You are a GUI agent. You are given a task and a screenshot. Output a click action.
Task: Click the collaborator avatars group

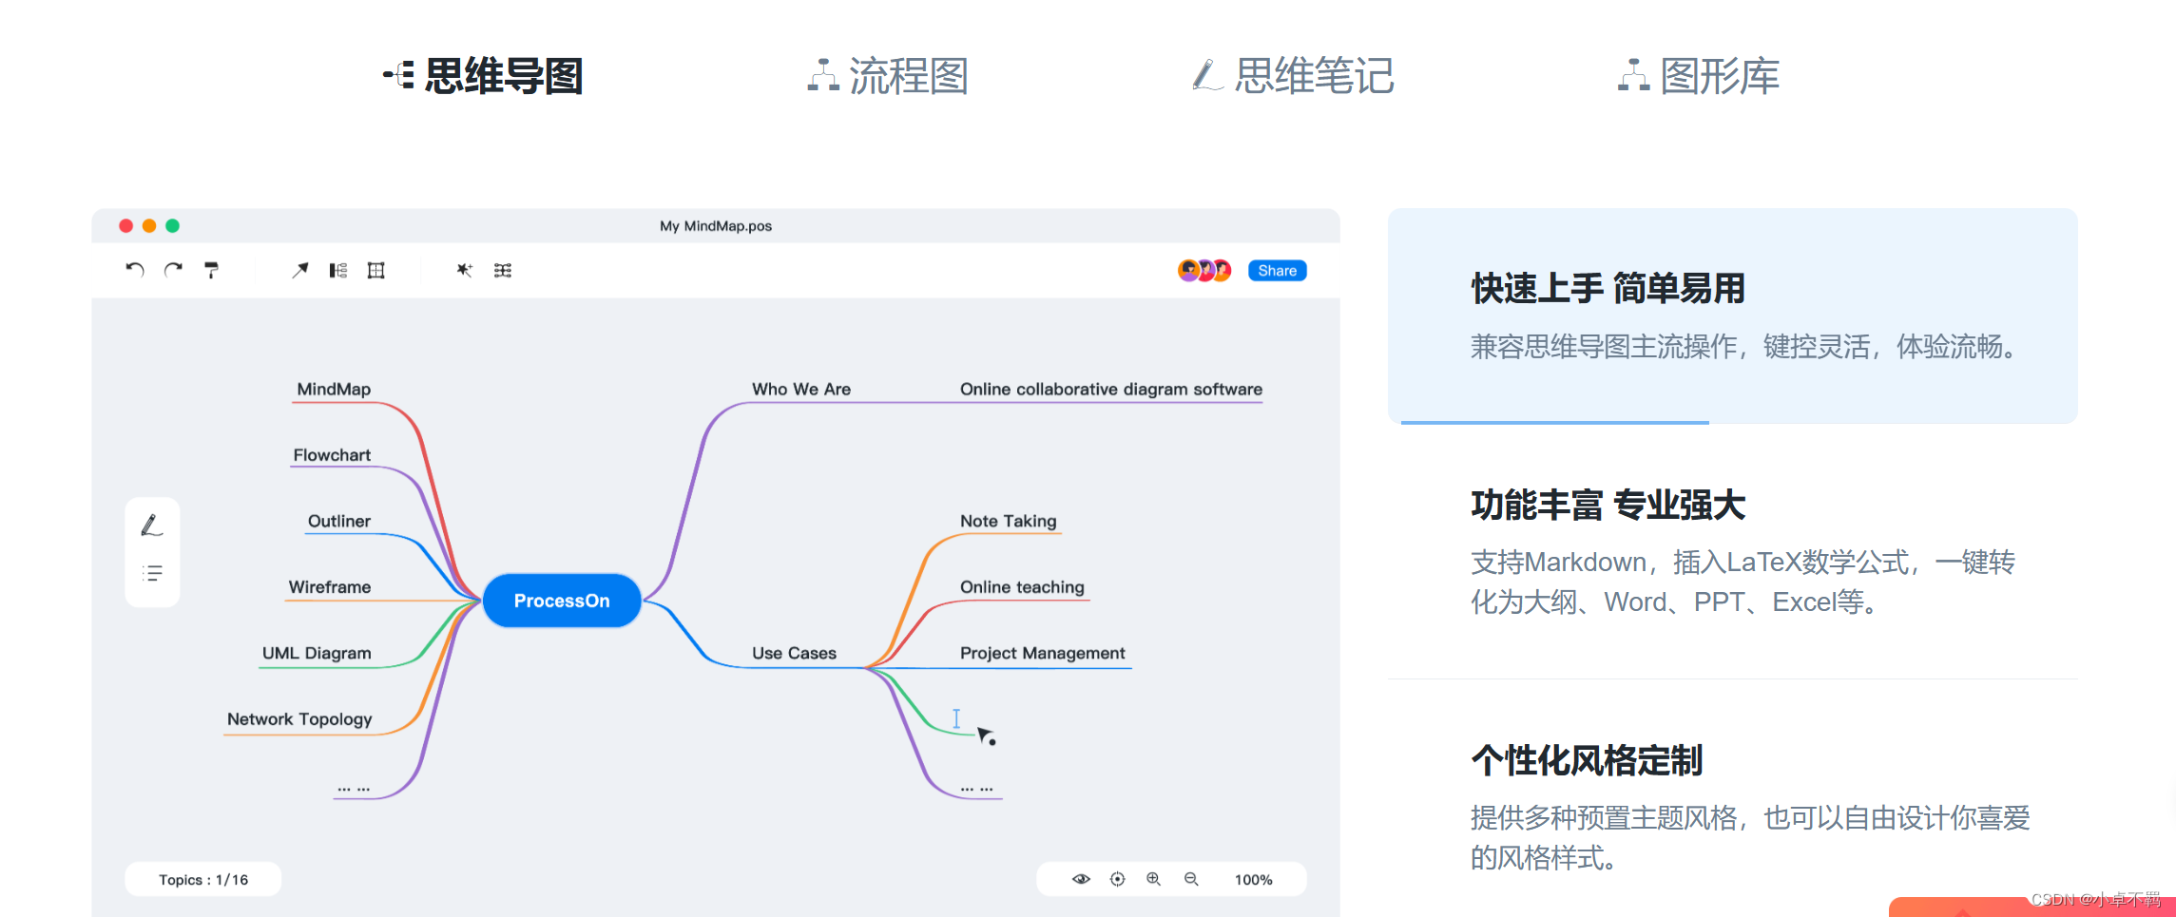[1204, 270]
